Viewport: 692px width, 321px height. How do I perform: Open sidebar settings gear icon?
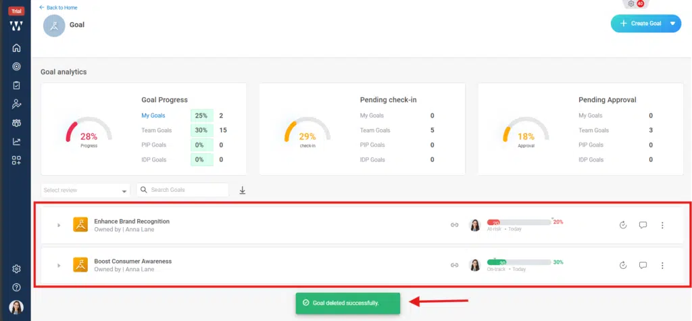(x=16, y=269)
